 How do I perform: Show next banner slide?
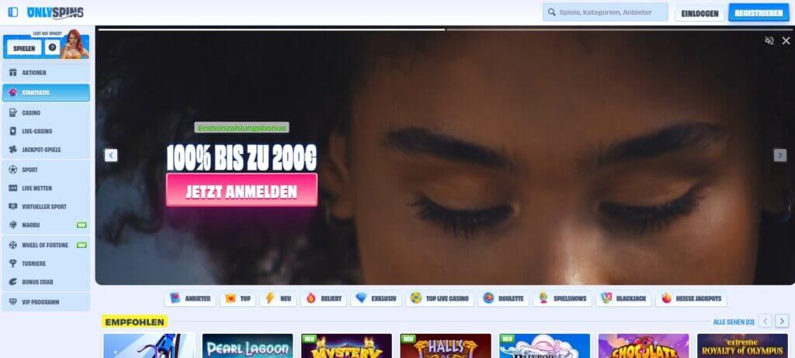coord(780,155)
